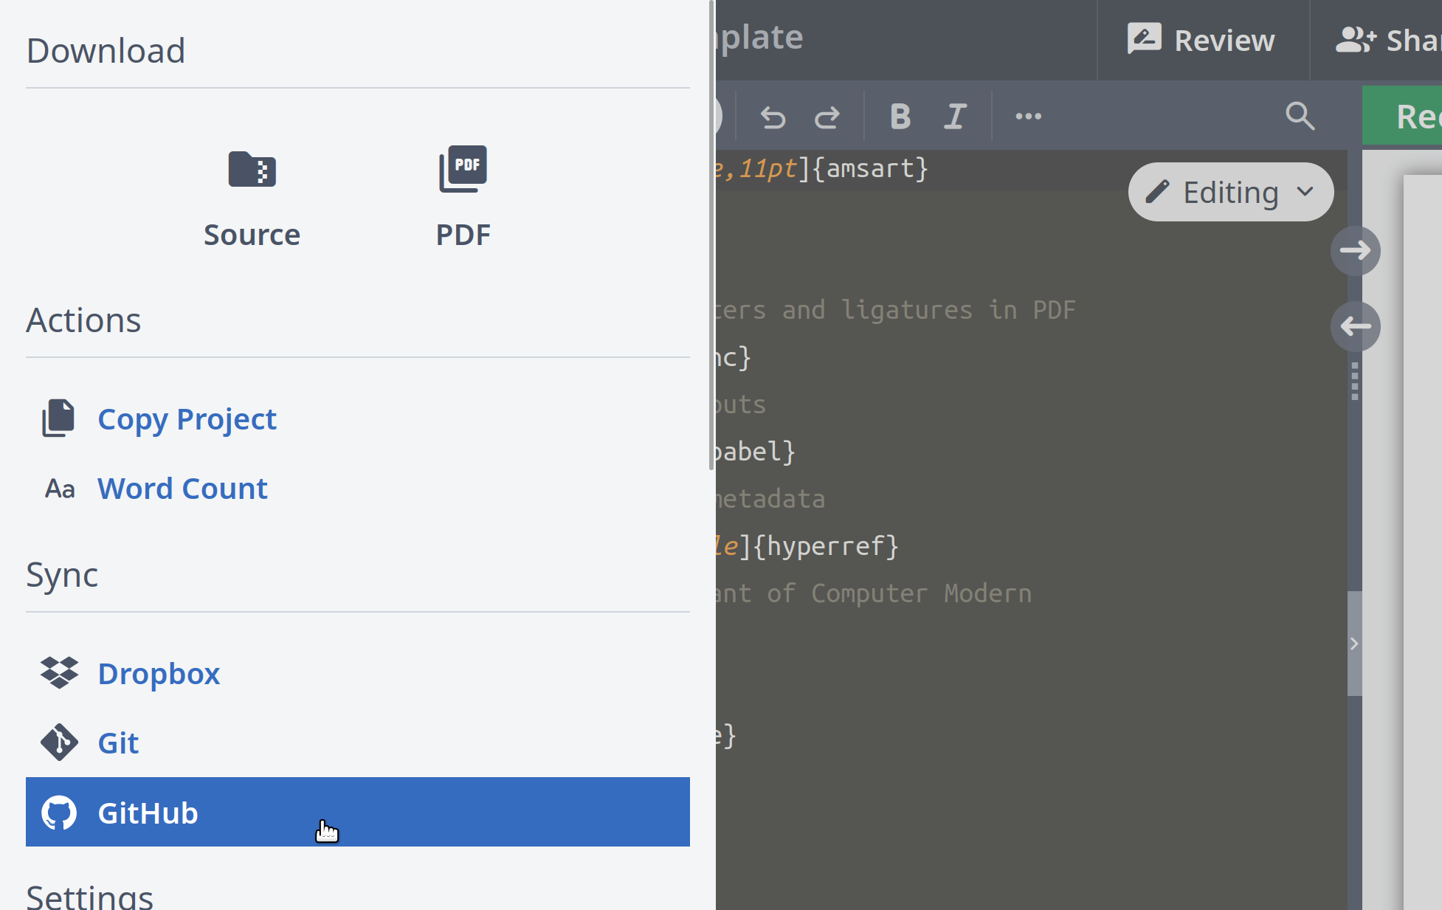Select GitHub under the Sync section

tap(148, 812)
